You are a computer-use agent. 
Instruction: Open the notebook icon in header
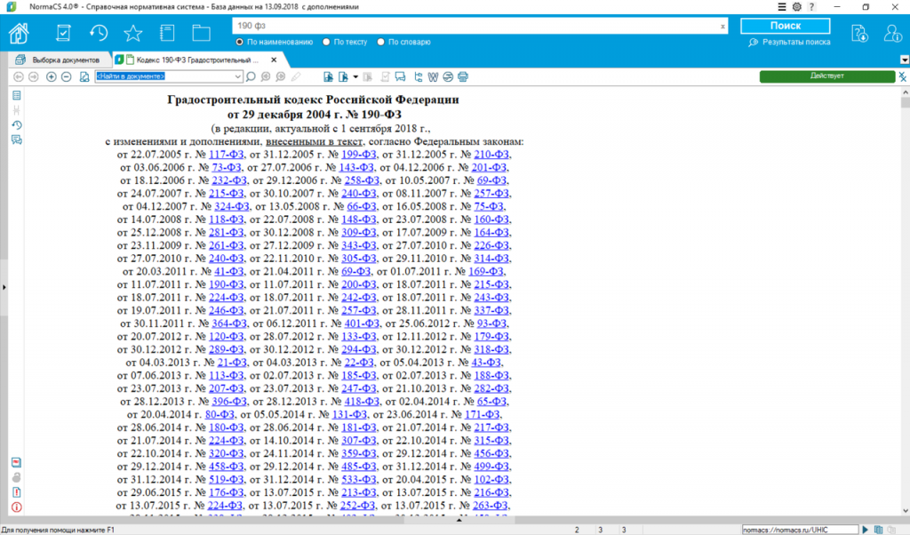(x=167, y=33)
